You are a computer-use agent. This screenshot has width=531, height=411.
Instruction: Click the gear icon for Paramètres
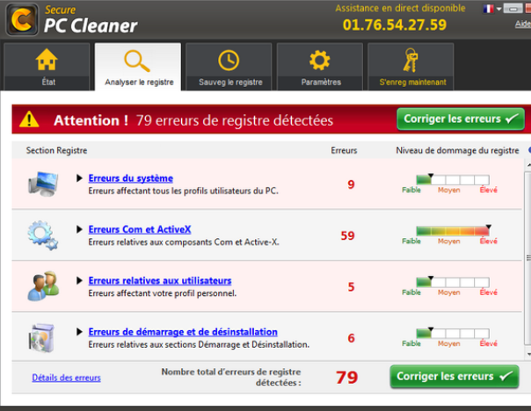point(319,61)
